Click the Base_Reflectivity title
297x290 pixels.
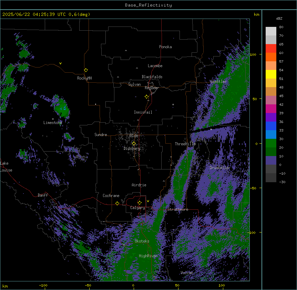click(148, 5)
